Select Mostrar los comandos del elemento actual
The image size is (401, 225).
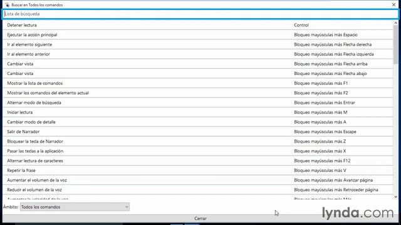(x=198, y=93)
